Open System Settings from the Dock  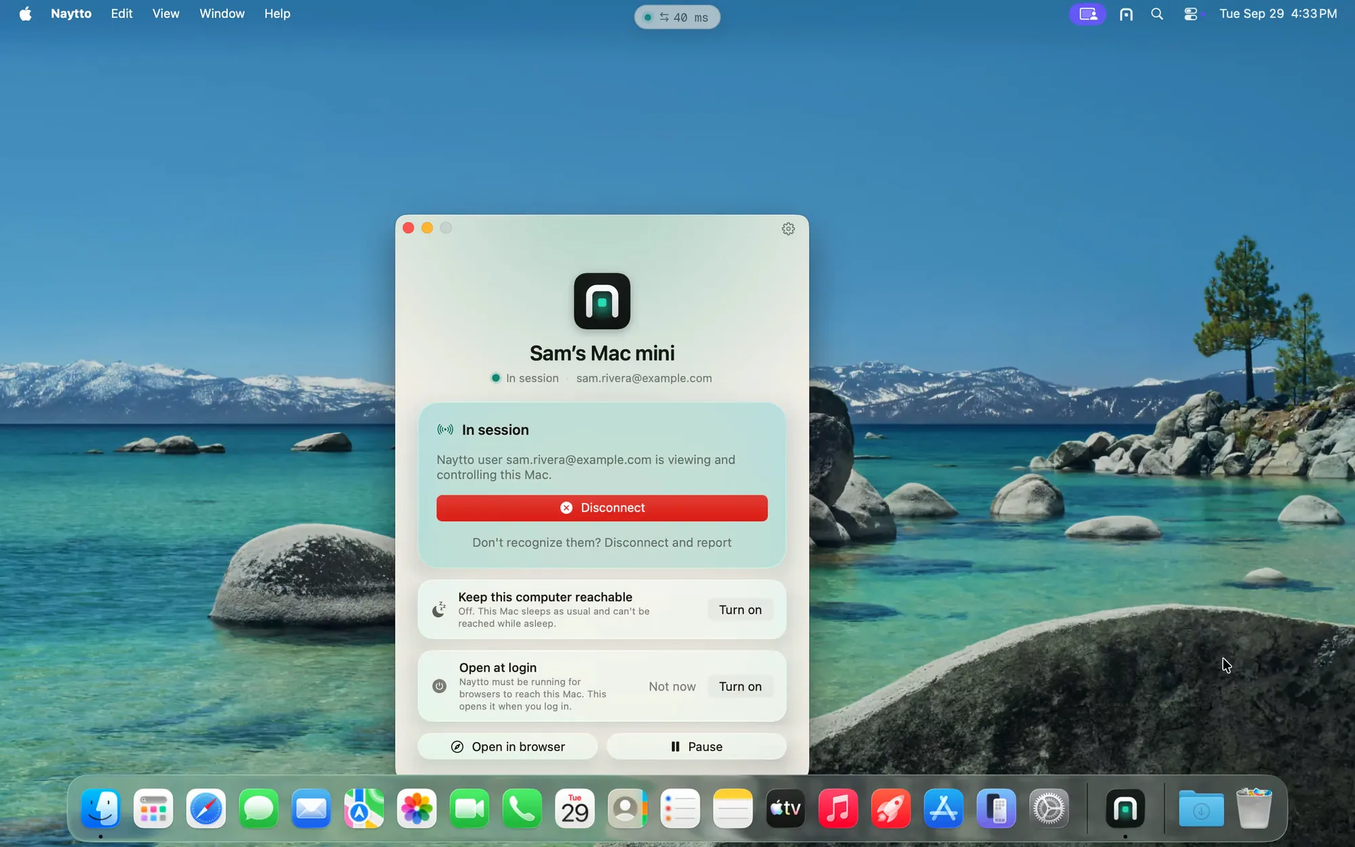click(x=1049, y=808)
